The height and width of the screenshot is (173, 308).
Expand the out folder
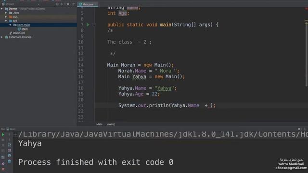pyautogui.click(x=6, y=17)
